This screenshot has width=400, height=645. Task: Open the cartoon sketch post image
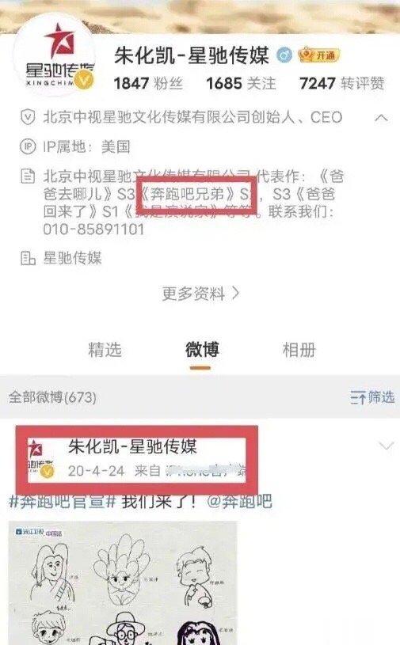click(x=123, y=583)
